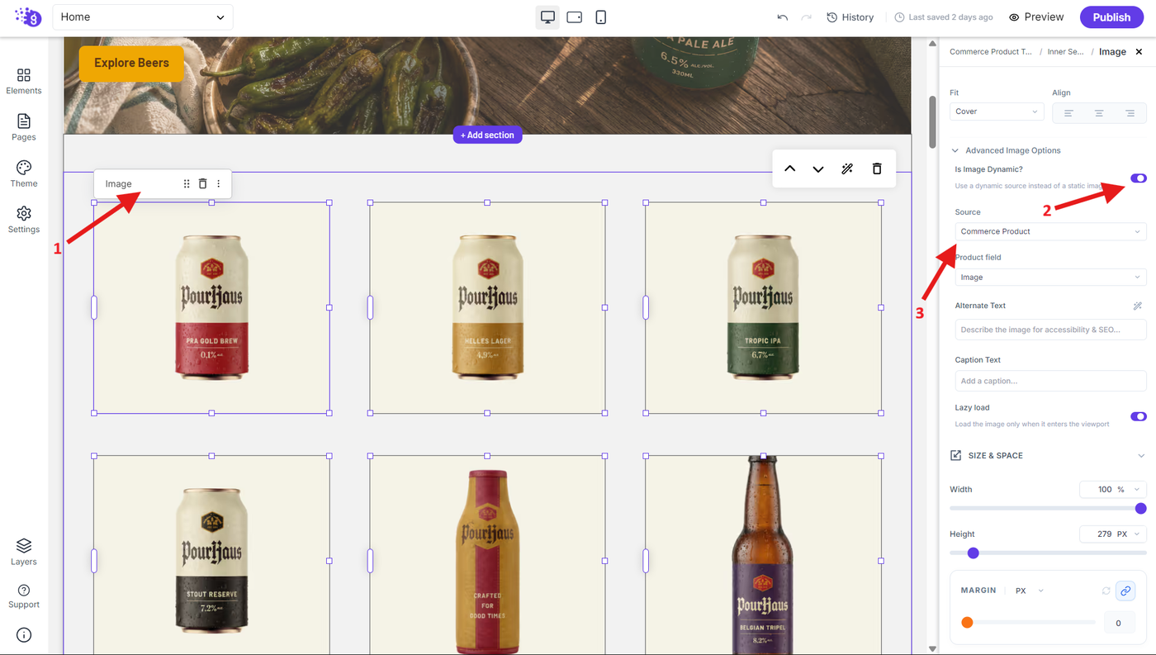Open the Image element more options menu
This screenshot has height=655, width=1156.
[219, 184]
